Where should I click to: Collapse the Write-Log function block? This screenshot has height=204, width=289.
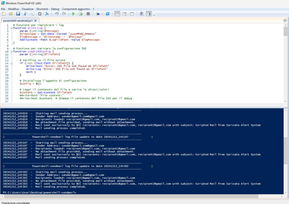pyautogui.click(x=11, y=28)
